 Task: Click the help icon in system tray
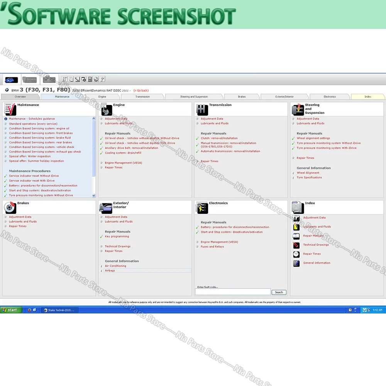point(350,310)
